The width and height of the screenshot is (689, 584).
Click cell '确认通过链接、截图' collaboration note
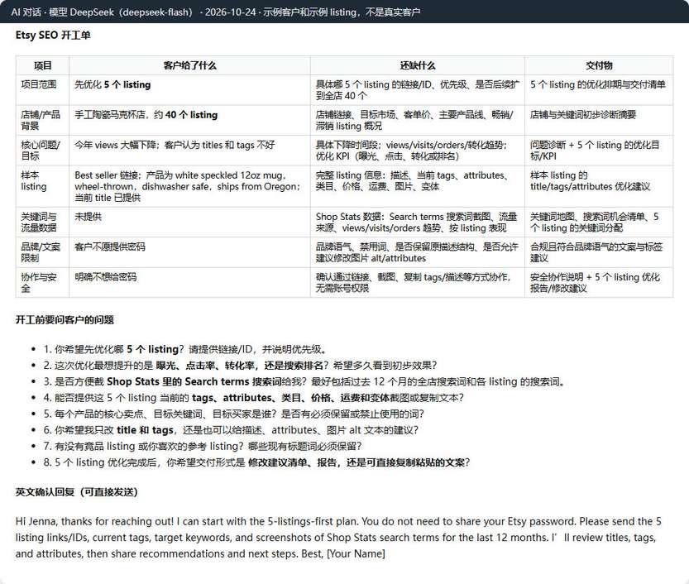418,283
